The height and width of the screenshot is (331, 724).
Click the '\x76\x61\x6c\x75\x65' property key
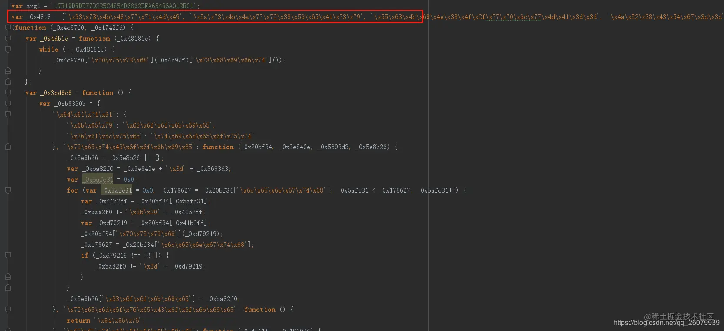[105, 136]
